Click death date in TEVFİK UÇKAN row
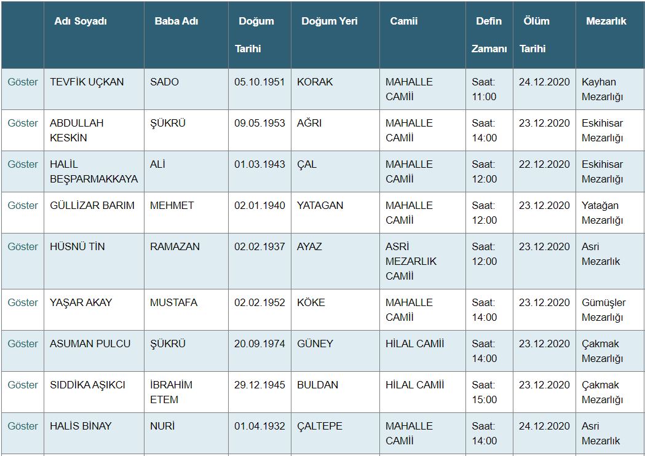 544,82
